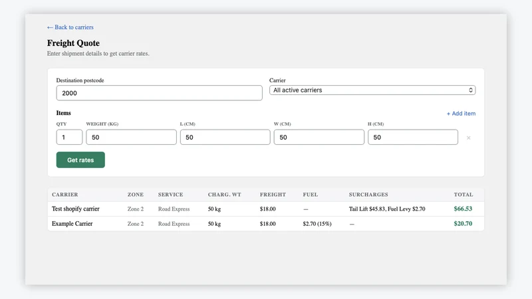Click the '$2.70 (15%)' fuel value
Image resolution: width=532 pixels, height=299 pixels.
pyautogui.click(x=317, y=224)
